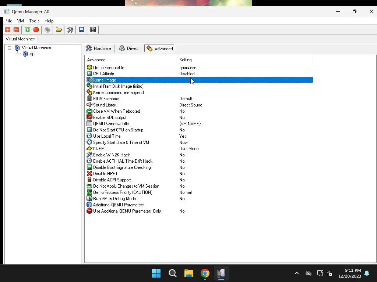Select the xp virtual machine
This screenshot has height=282, width=377.
32,54
